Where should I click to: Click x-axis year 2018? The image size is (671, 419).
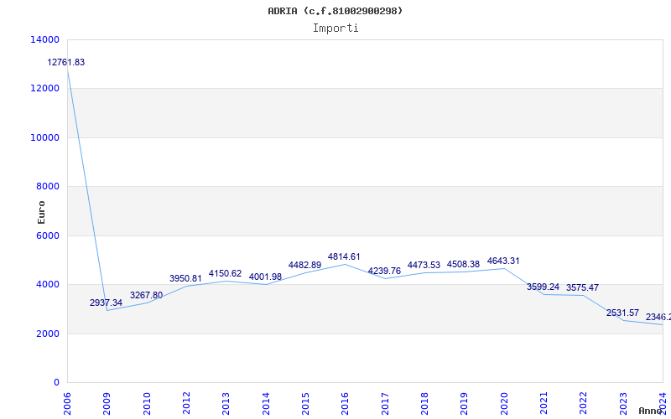pyautogui.click(x=424, y=404)
